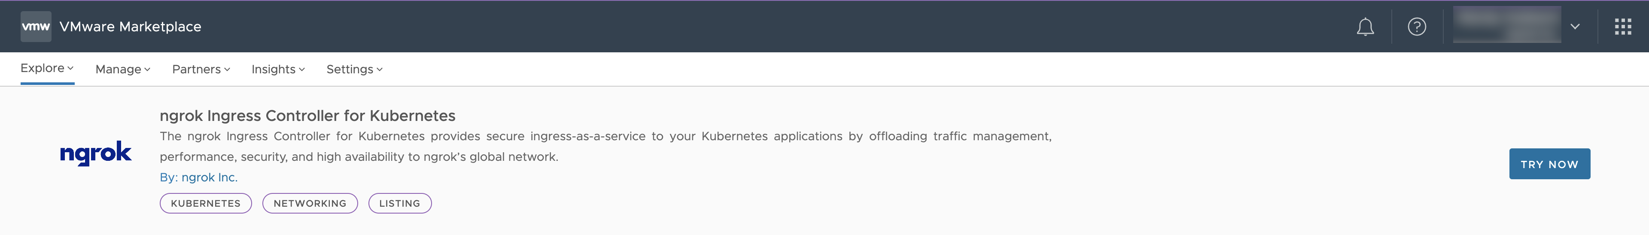Follow the "By: ngrok Inc." link
The width and height of the screenshot is (1649, 235).
tap(198, 178)
